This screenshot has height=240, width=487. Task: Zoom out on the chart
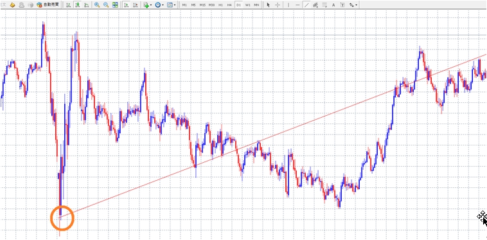(x=106, y=5)
